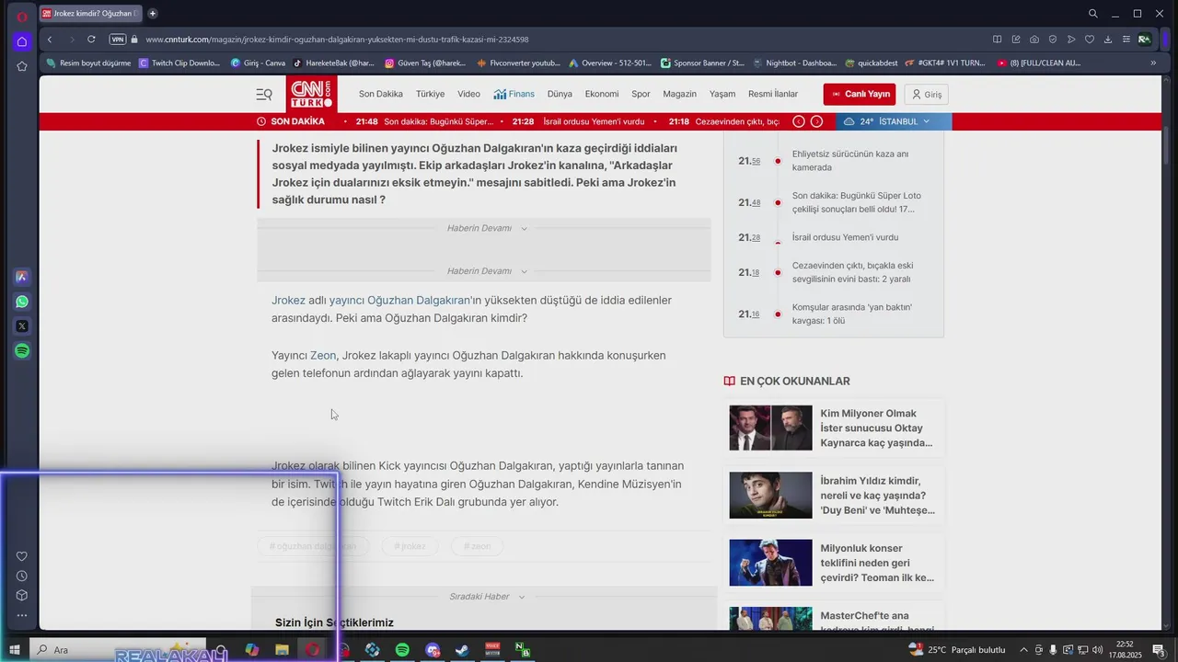Click the Canlı Yayın button
Viewport: 1178px width, 662px height.
[x=860, y=94]
